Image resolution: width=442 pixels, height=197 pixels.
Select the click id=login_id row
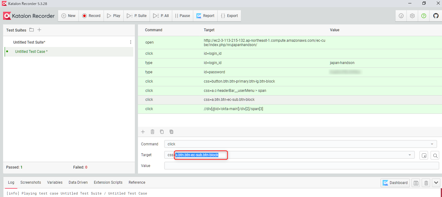pos(290,54)
